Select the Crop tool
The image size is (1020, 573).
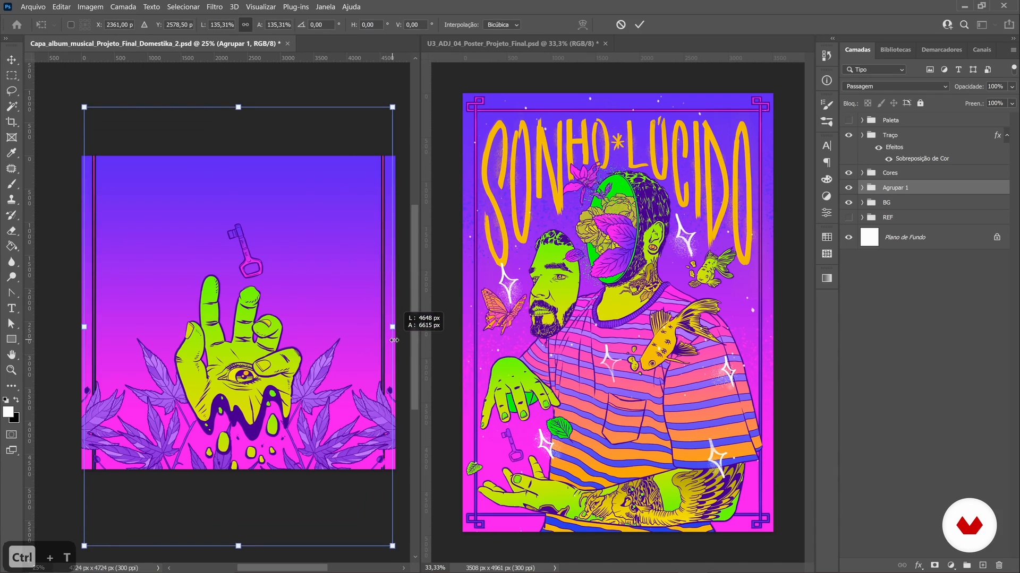[11, 122]
